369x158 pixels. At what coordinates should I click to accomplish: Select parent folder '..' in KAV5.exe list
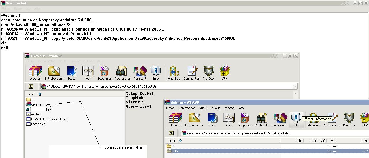tap(30, 100)
